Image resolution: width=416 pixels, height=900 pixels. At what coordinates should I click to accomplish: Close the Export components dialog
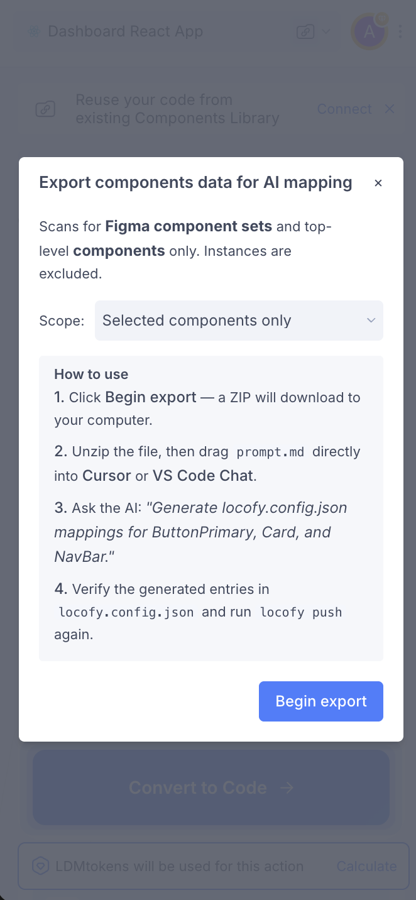click(378, 183)
